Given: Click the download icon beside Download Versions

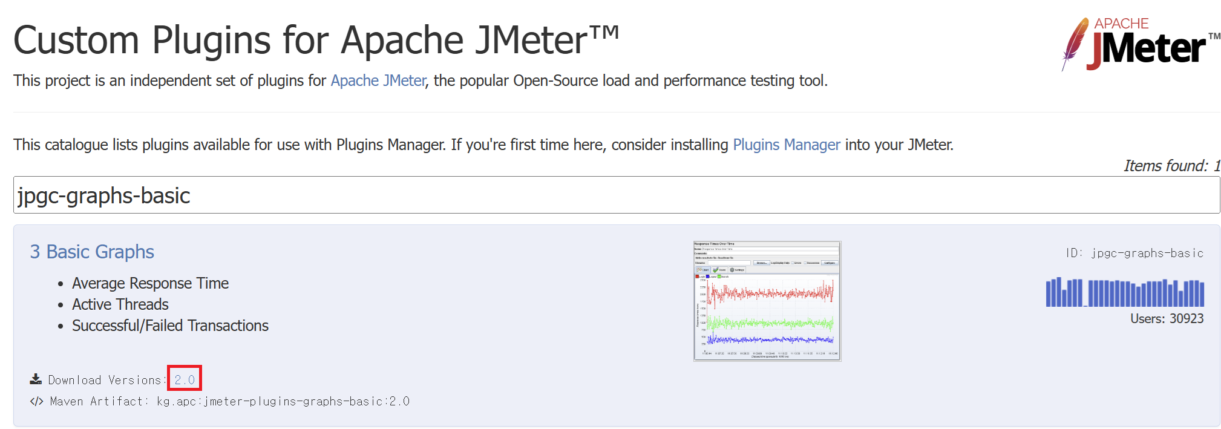Looking at the screenshot, I should click(36, 379).
